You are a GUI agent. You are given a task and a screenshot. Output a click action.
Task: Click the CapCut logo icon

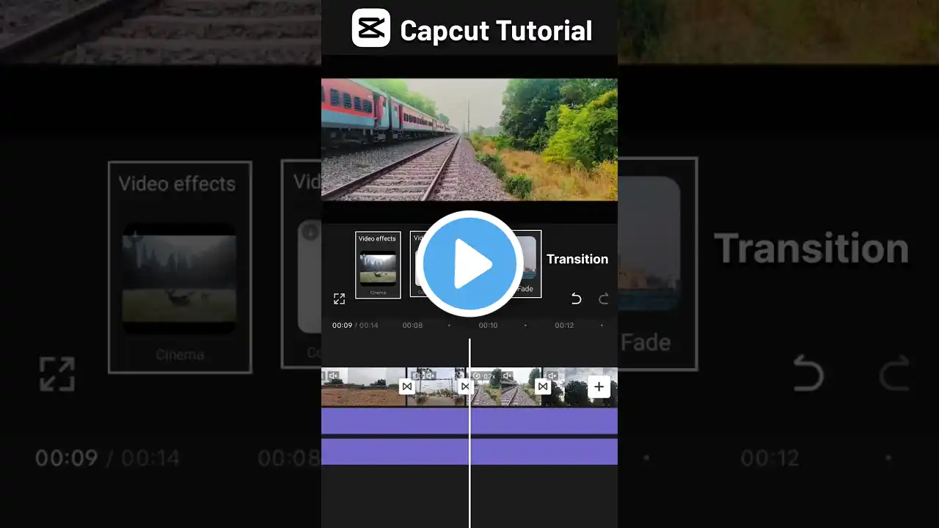click(370, 29)
